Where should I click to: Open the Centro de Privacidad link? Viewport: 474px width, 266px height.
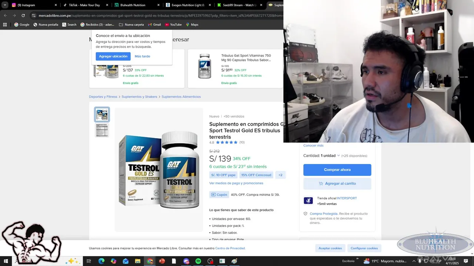coord(230,248)
